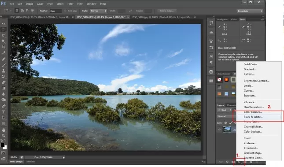This screenshot has width=284, height=167.
Task: Open the Essentials workspace dropdown
Action: coord(249,11)
